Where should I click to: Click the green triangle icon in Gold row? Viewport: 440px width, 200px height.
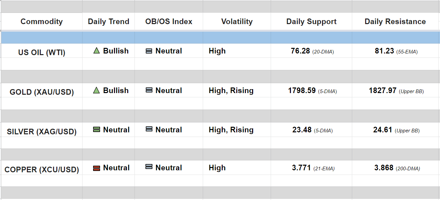[96, 90]
